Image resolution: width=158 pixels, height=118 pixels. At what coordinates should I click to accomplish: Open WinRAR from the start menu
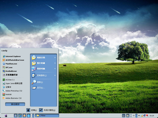(7, 95)
